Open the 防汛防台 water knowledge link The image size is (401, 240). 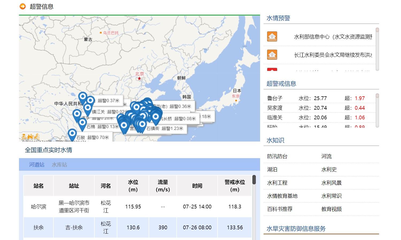(x=277, y=156)
